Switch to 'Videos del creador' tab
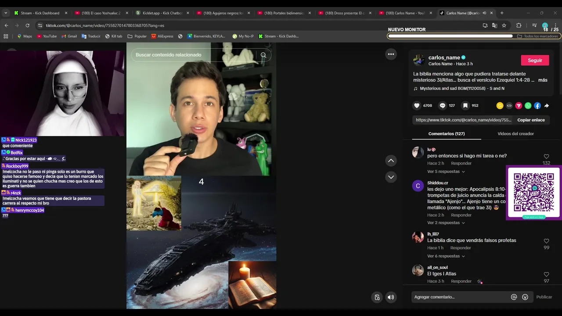562x316 pixels. (x=515, y=134)
